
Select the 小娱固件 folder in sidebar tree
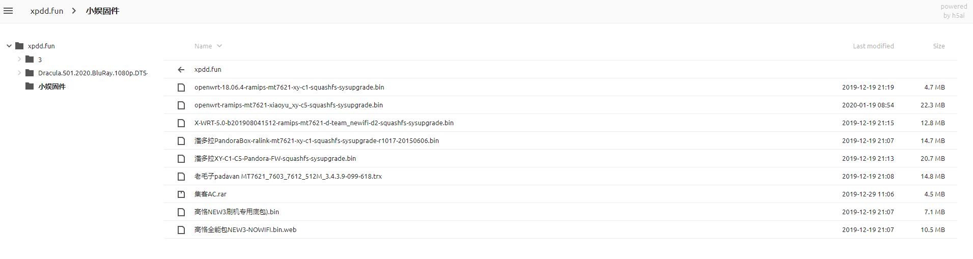pos(52,87)
